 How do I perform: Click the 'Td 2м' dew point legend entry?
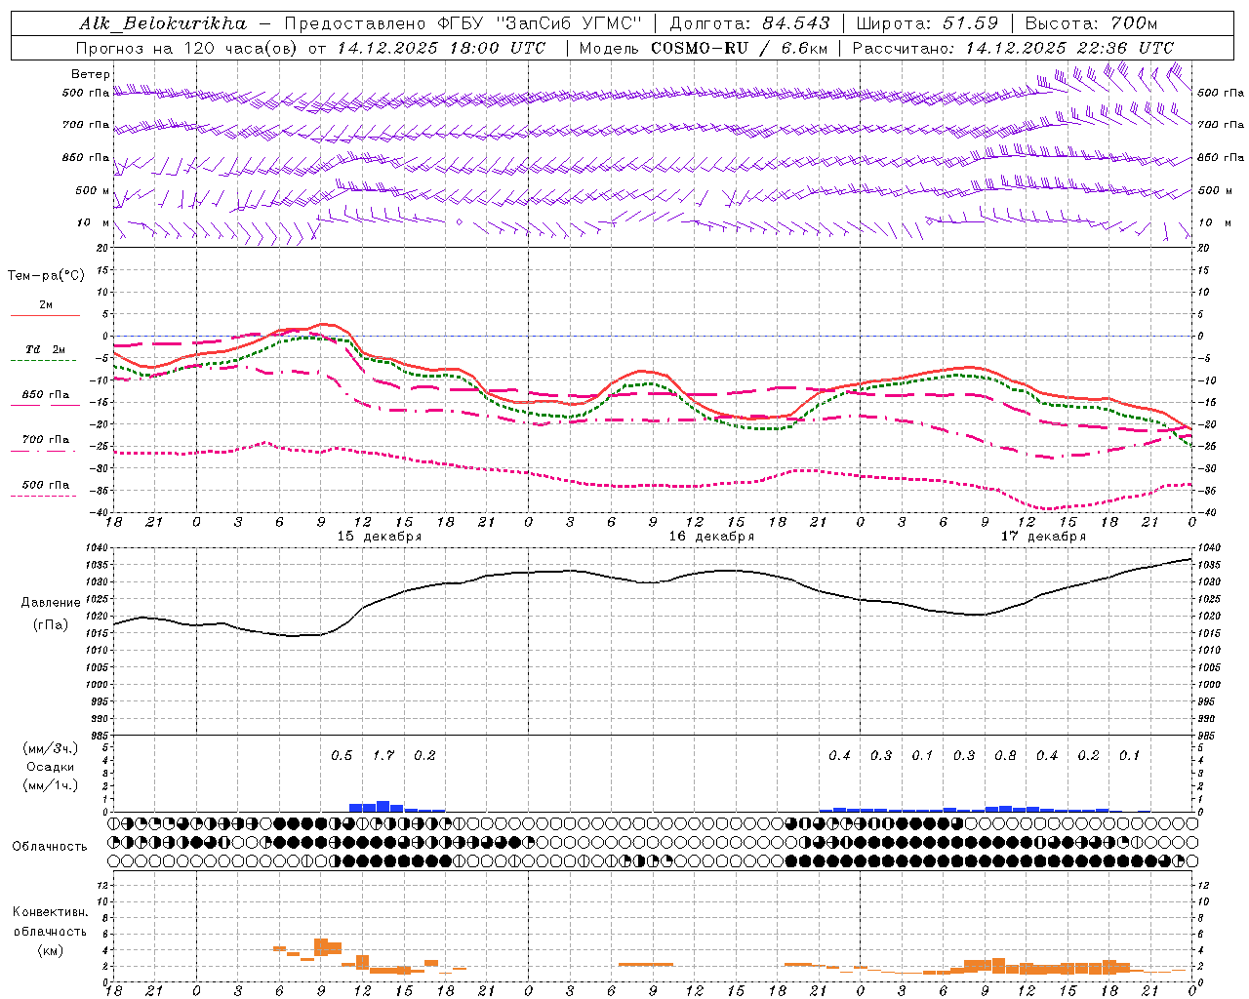point(46,349)
